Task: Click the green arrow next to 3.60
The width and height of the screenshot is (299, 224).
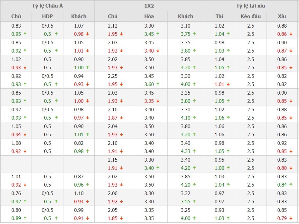Action: pyautogui.click(x=158, y=84)
